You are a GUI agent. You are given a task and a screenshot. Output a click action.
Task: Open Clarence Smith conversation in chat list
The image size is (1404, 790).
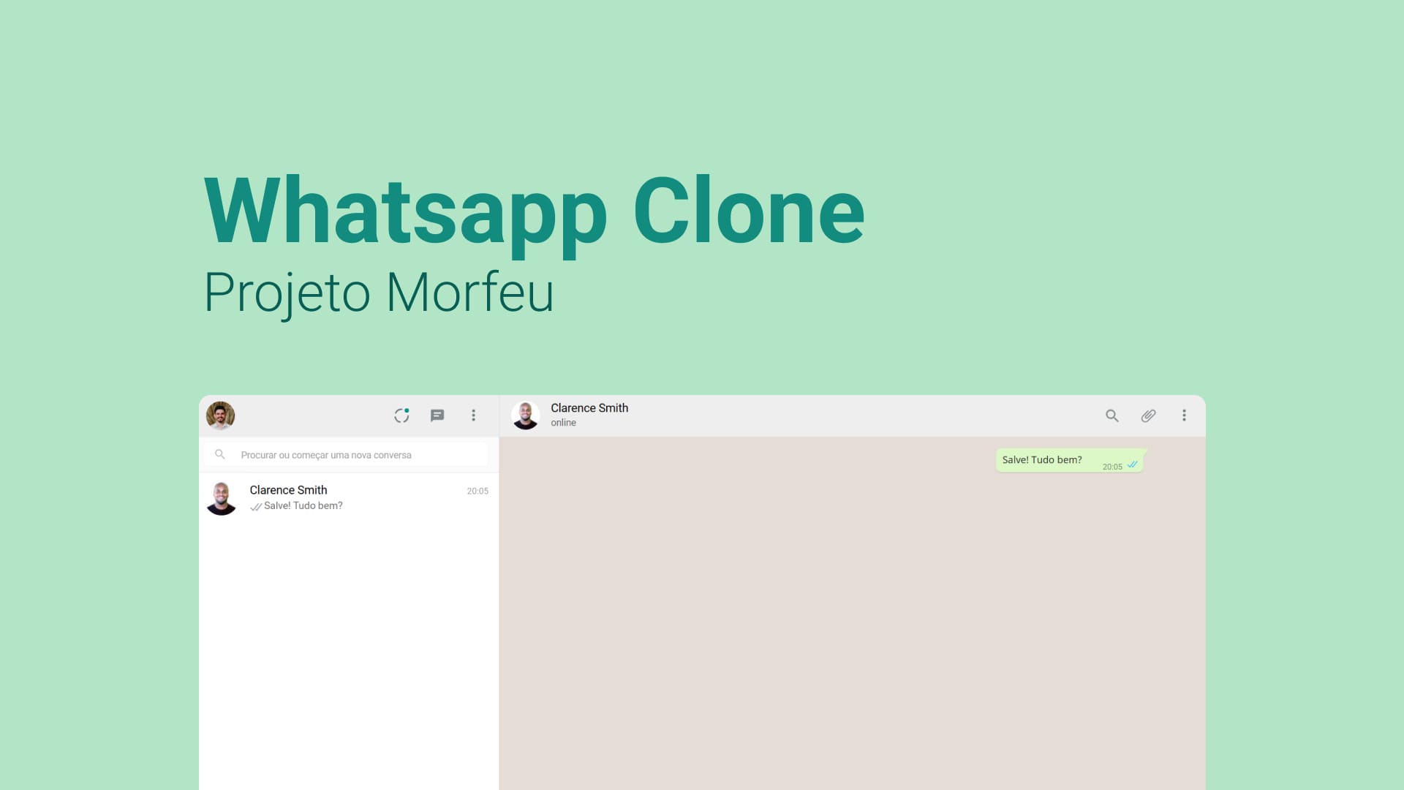click(x=349, y=498)
